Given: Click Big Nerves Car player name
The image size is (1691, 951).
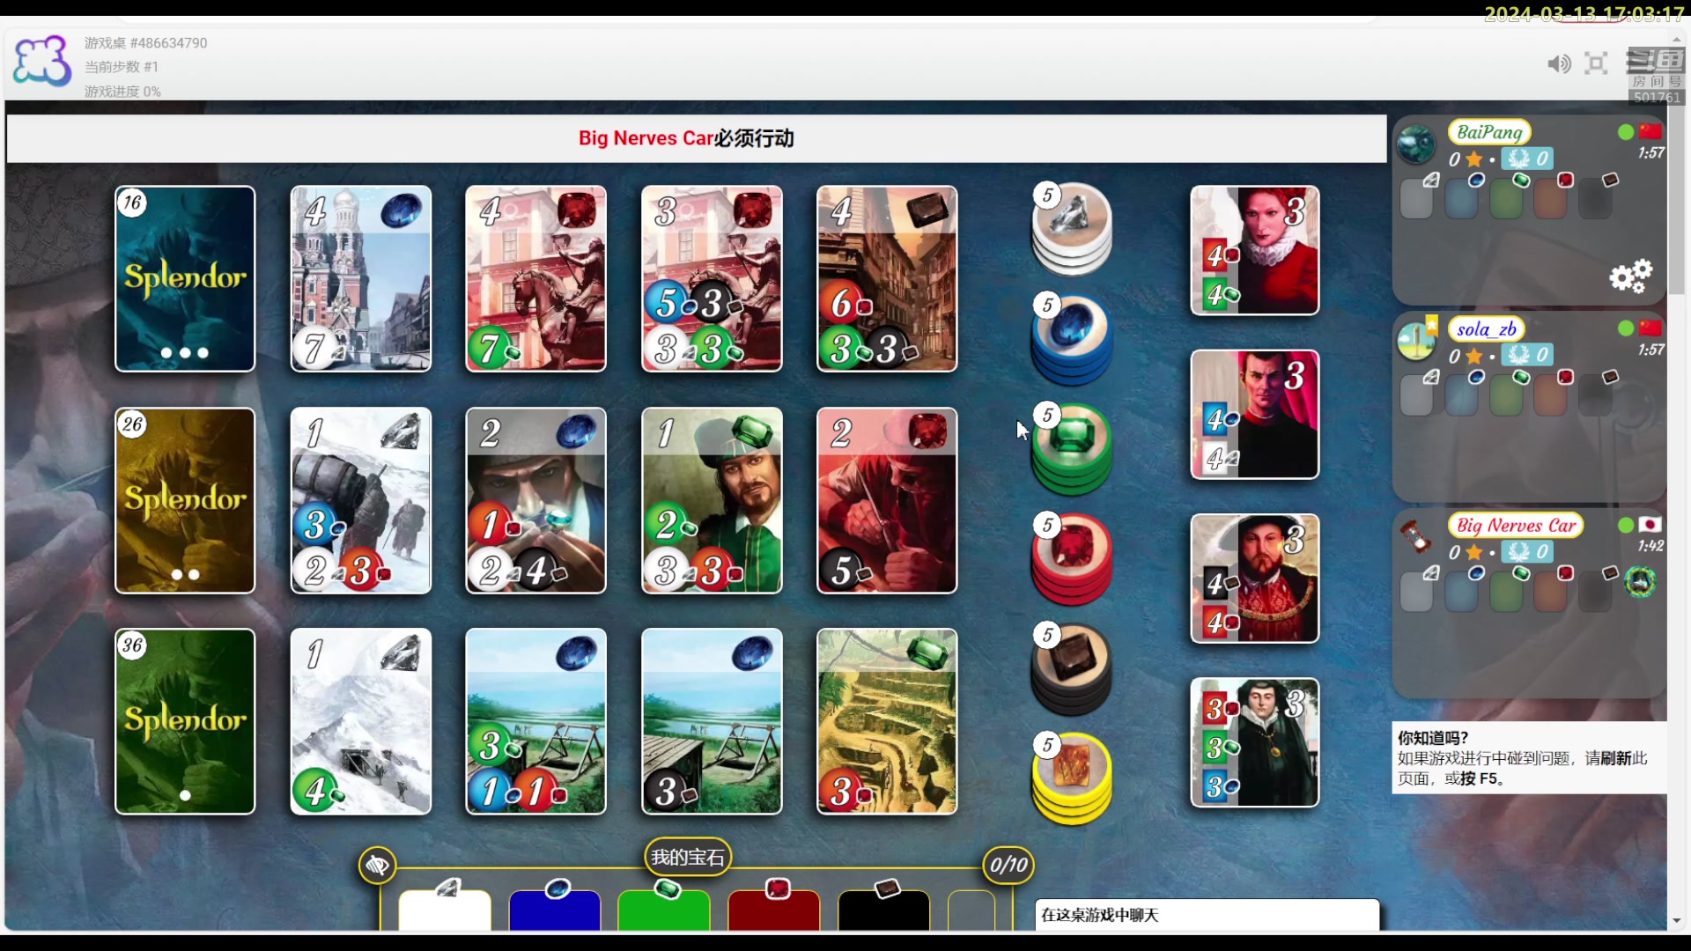Looking at the screenshot, I should click(x=1515, y=526).
